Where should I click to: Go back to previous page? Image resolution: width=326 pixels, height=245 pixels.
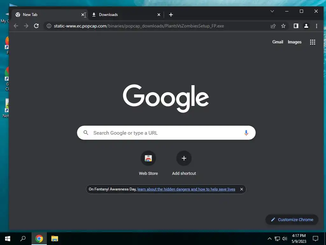pos(16,26)
